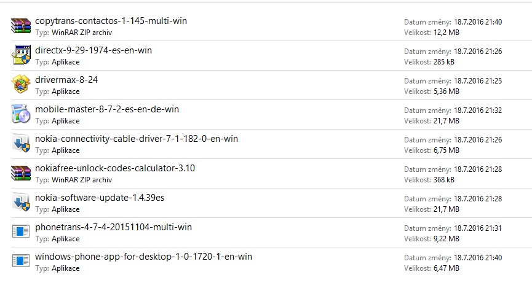Select windows-phone-app-for-desktop-1-0-1720-1-en-win file name
532x291 pixels.
click(143, 257)
